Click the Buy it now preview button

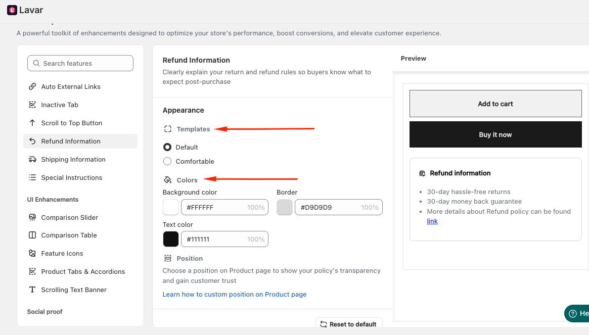click(x=495, y=134)
